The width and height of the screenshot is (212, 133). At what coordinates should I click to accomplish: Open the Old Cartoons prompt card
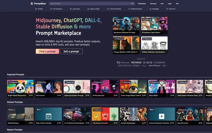click(48, 89)
